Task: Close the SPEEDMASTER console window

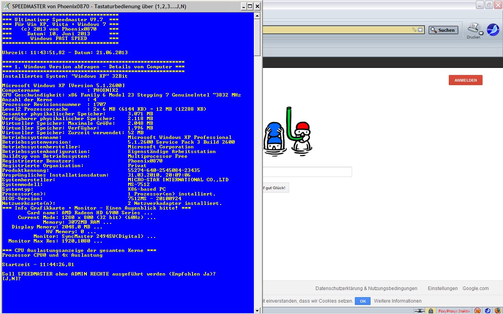Action: tap(257, 6)
